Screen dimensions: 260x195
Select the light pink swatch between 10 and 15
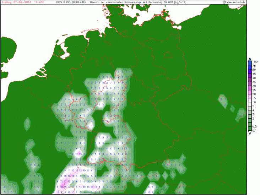click(x=250, y=100)
